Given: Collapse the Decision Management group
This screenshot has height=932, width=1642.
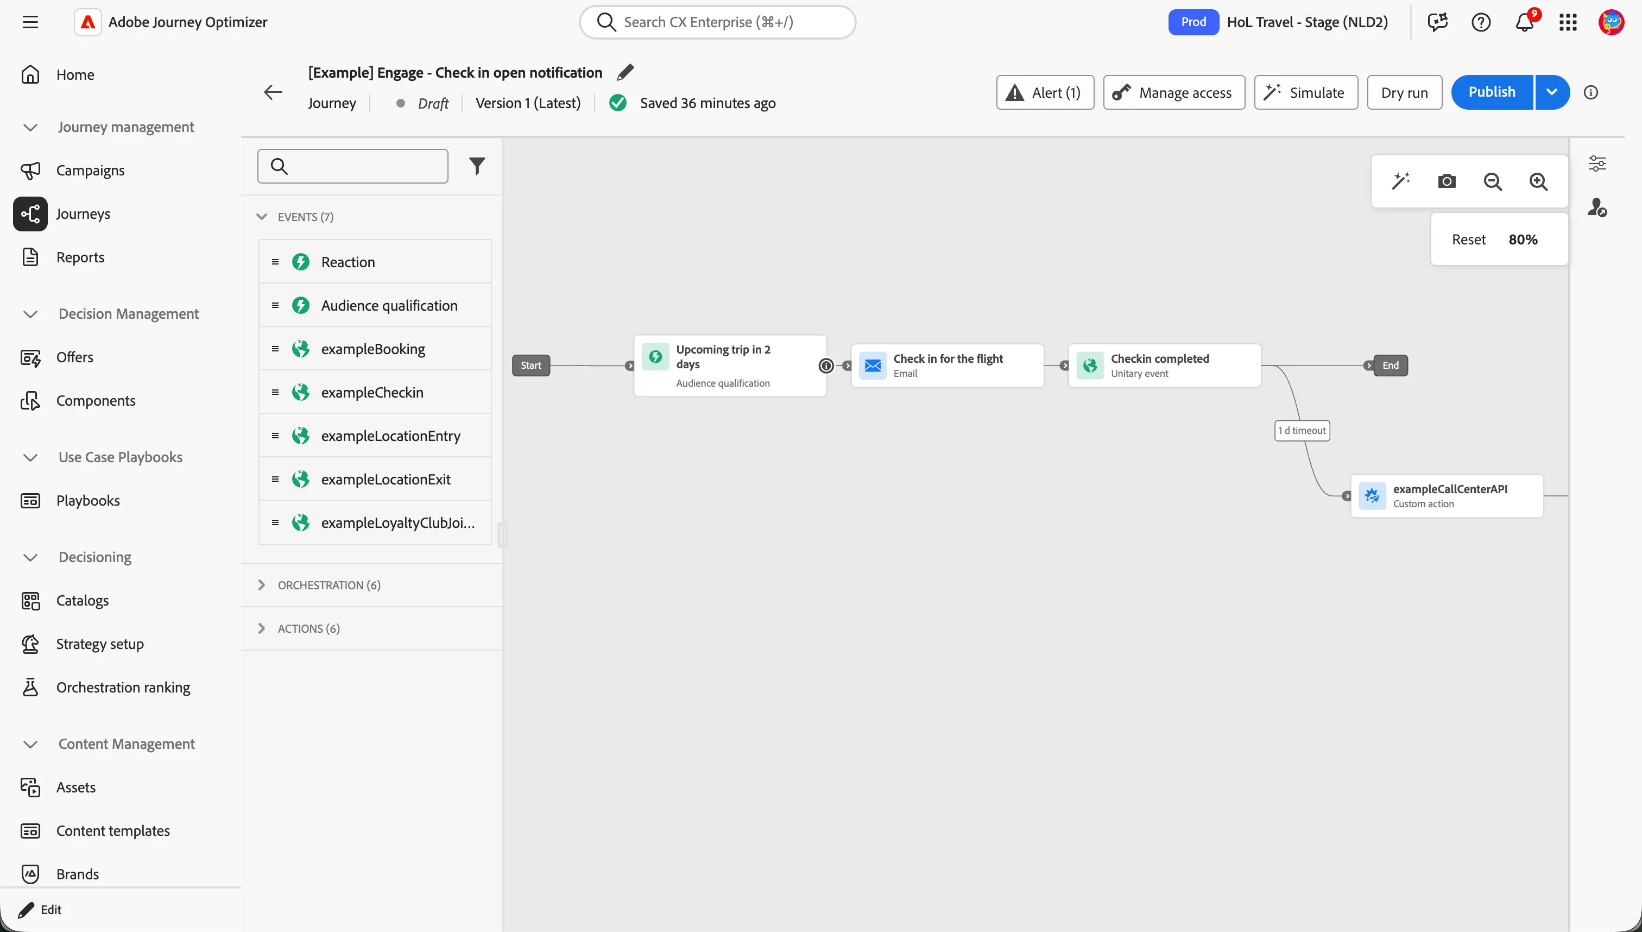Looking at the screenshot, I should 29,314.
